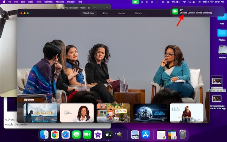Open minimized Chrome document window in Dock
Image resolution: width=227 pixels, height=142 pixels.
point(161,135)
